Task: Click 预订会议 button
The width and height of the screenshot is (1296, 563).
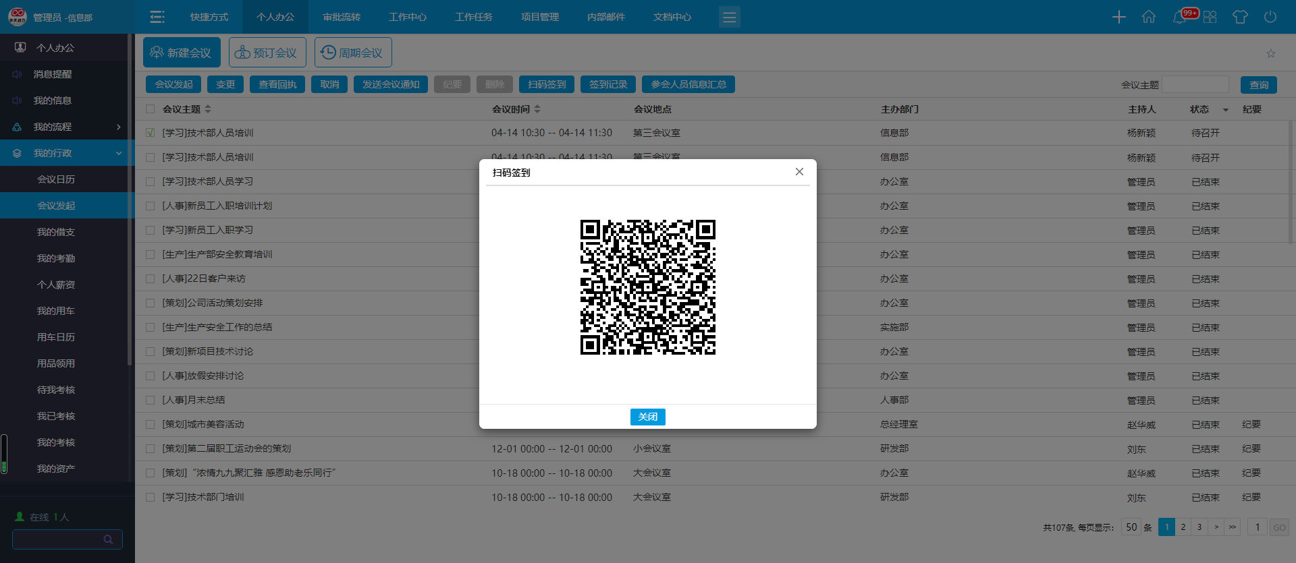Action: click(267, 53)
